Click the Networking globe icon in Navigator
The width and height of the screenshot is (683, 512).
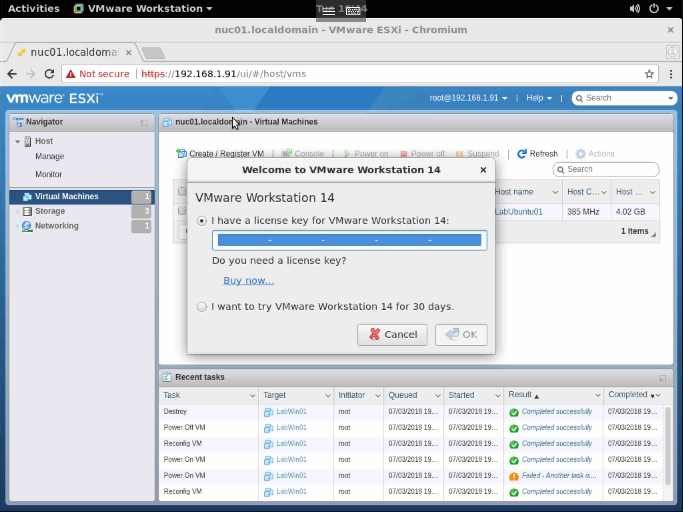pos(27,226)
